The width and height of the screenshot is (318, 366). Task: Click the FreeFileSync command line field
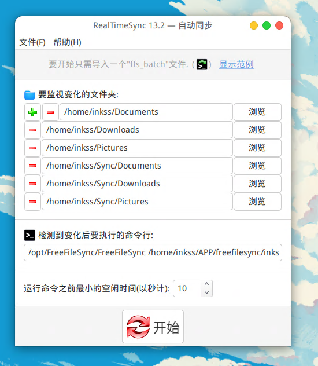click(x=153, y=252)
